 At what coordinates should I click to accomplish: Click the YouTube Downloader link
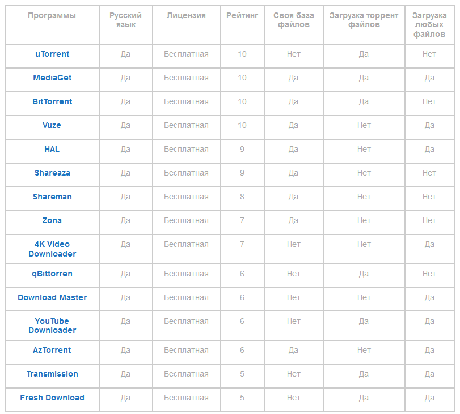(52, 326)
